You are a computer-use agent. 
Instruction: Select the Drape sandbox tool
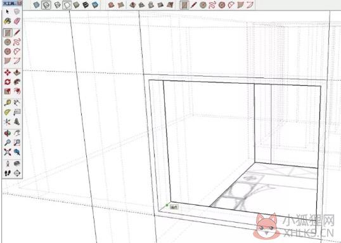(151, 5)
